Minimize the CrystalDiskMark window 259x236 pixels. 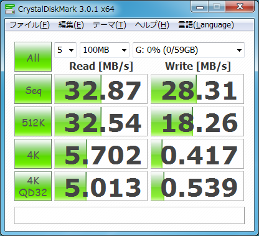click(x=199, y=7)
